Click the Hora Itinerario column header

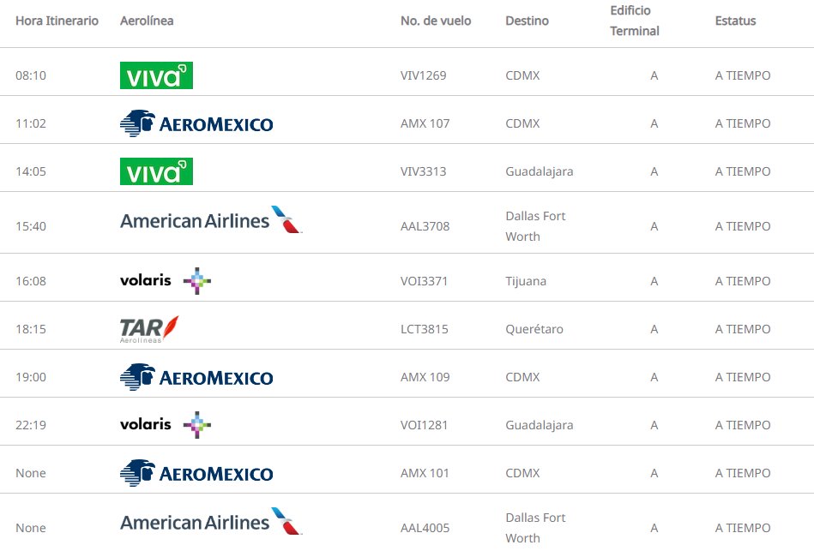point(57,21)
